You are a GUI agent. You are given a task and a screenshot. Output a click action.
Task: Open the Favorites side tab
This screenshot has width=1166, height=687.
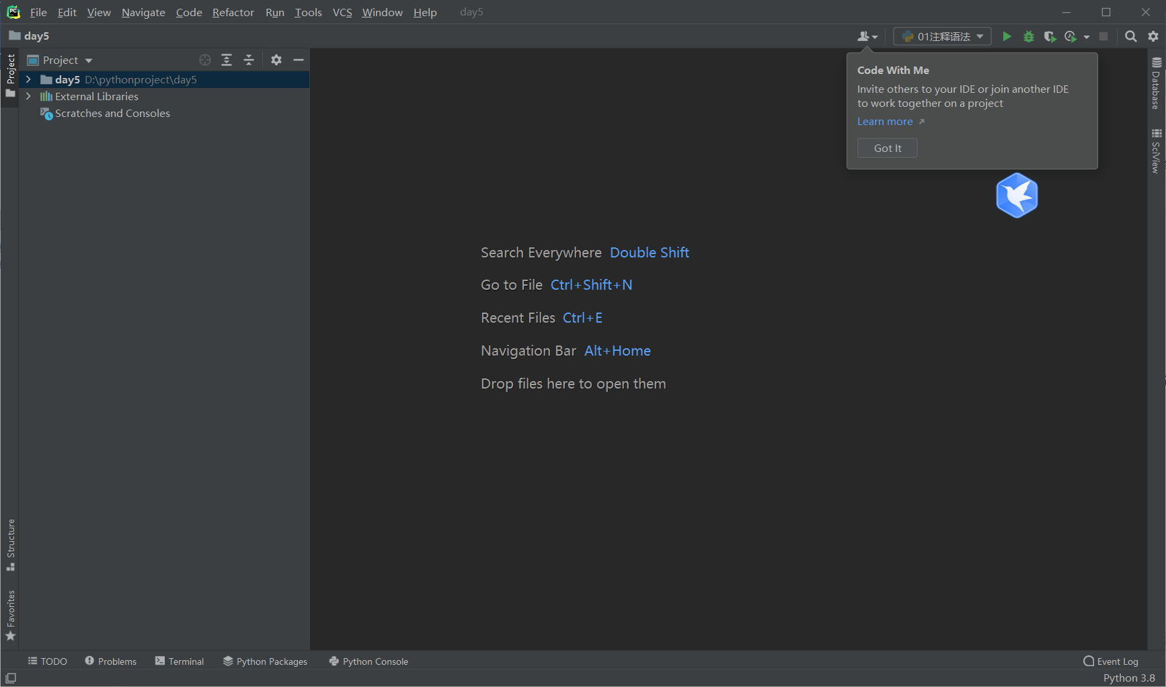click(10, 615)
